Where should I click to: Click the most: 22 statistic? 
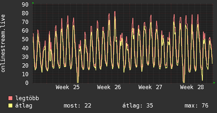click(x=77, y=106)
